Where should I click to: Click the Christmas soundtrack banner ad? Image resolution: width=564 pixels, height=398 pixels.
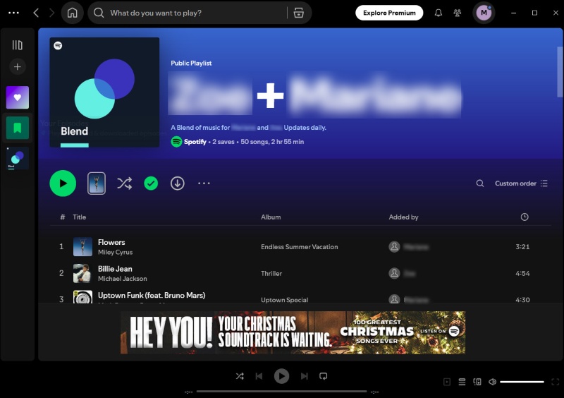tap(293, 332)
